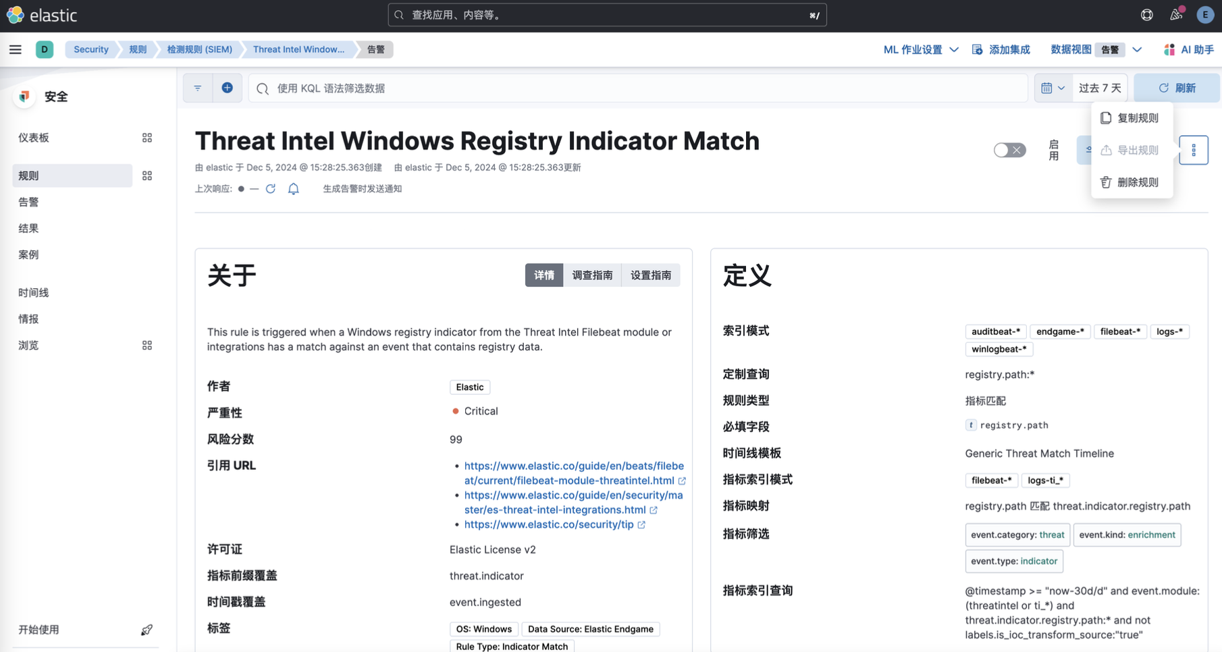Select Duplicate rule menu entry
Image resolution: width=1222 pixels, height=652 pixels.
coord(1132,118)
